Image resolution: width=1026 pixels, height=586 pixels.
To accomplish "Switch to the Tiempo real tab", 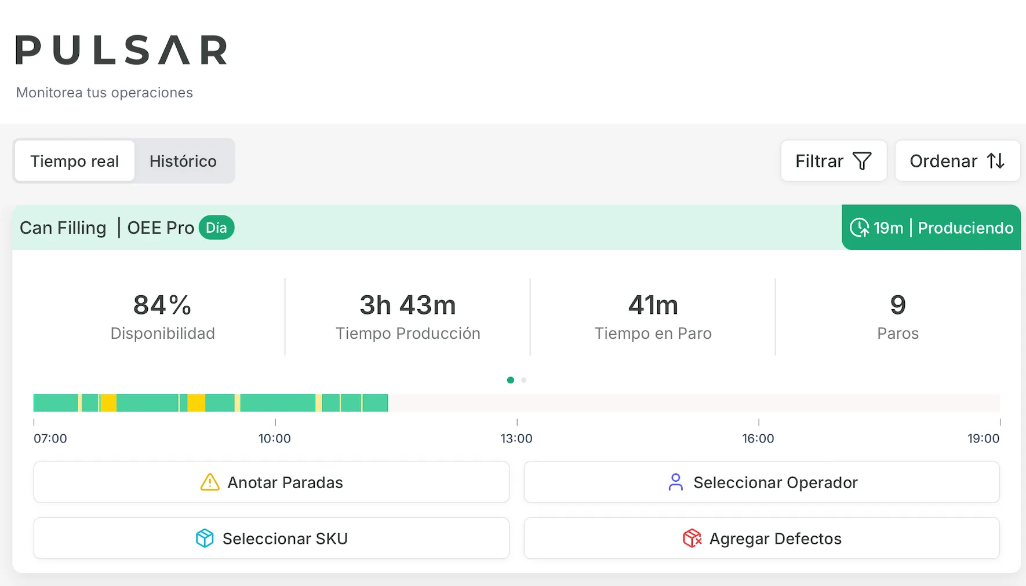I will [x=75, y=161].
